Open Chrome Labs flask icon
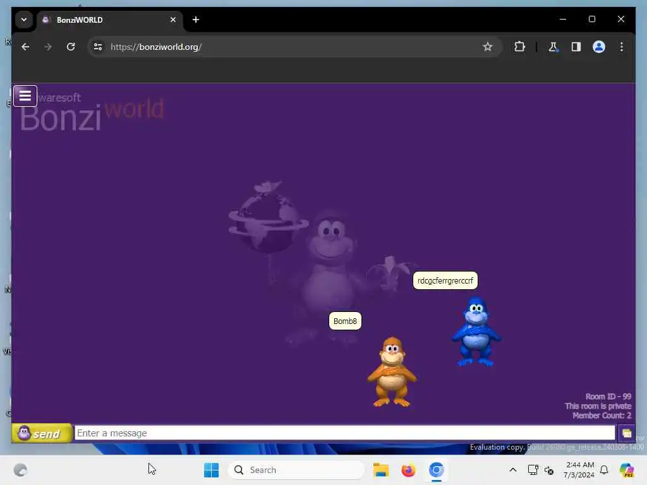This screenshot has height=485, width=647. [x=553, y=47]
